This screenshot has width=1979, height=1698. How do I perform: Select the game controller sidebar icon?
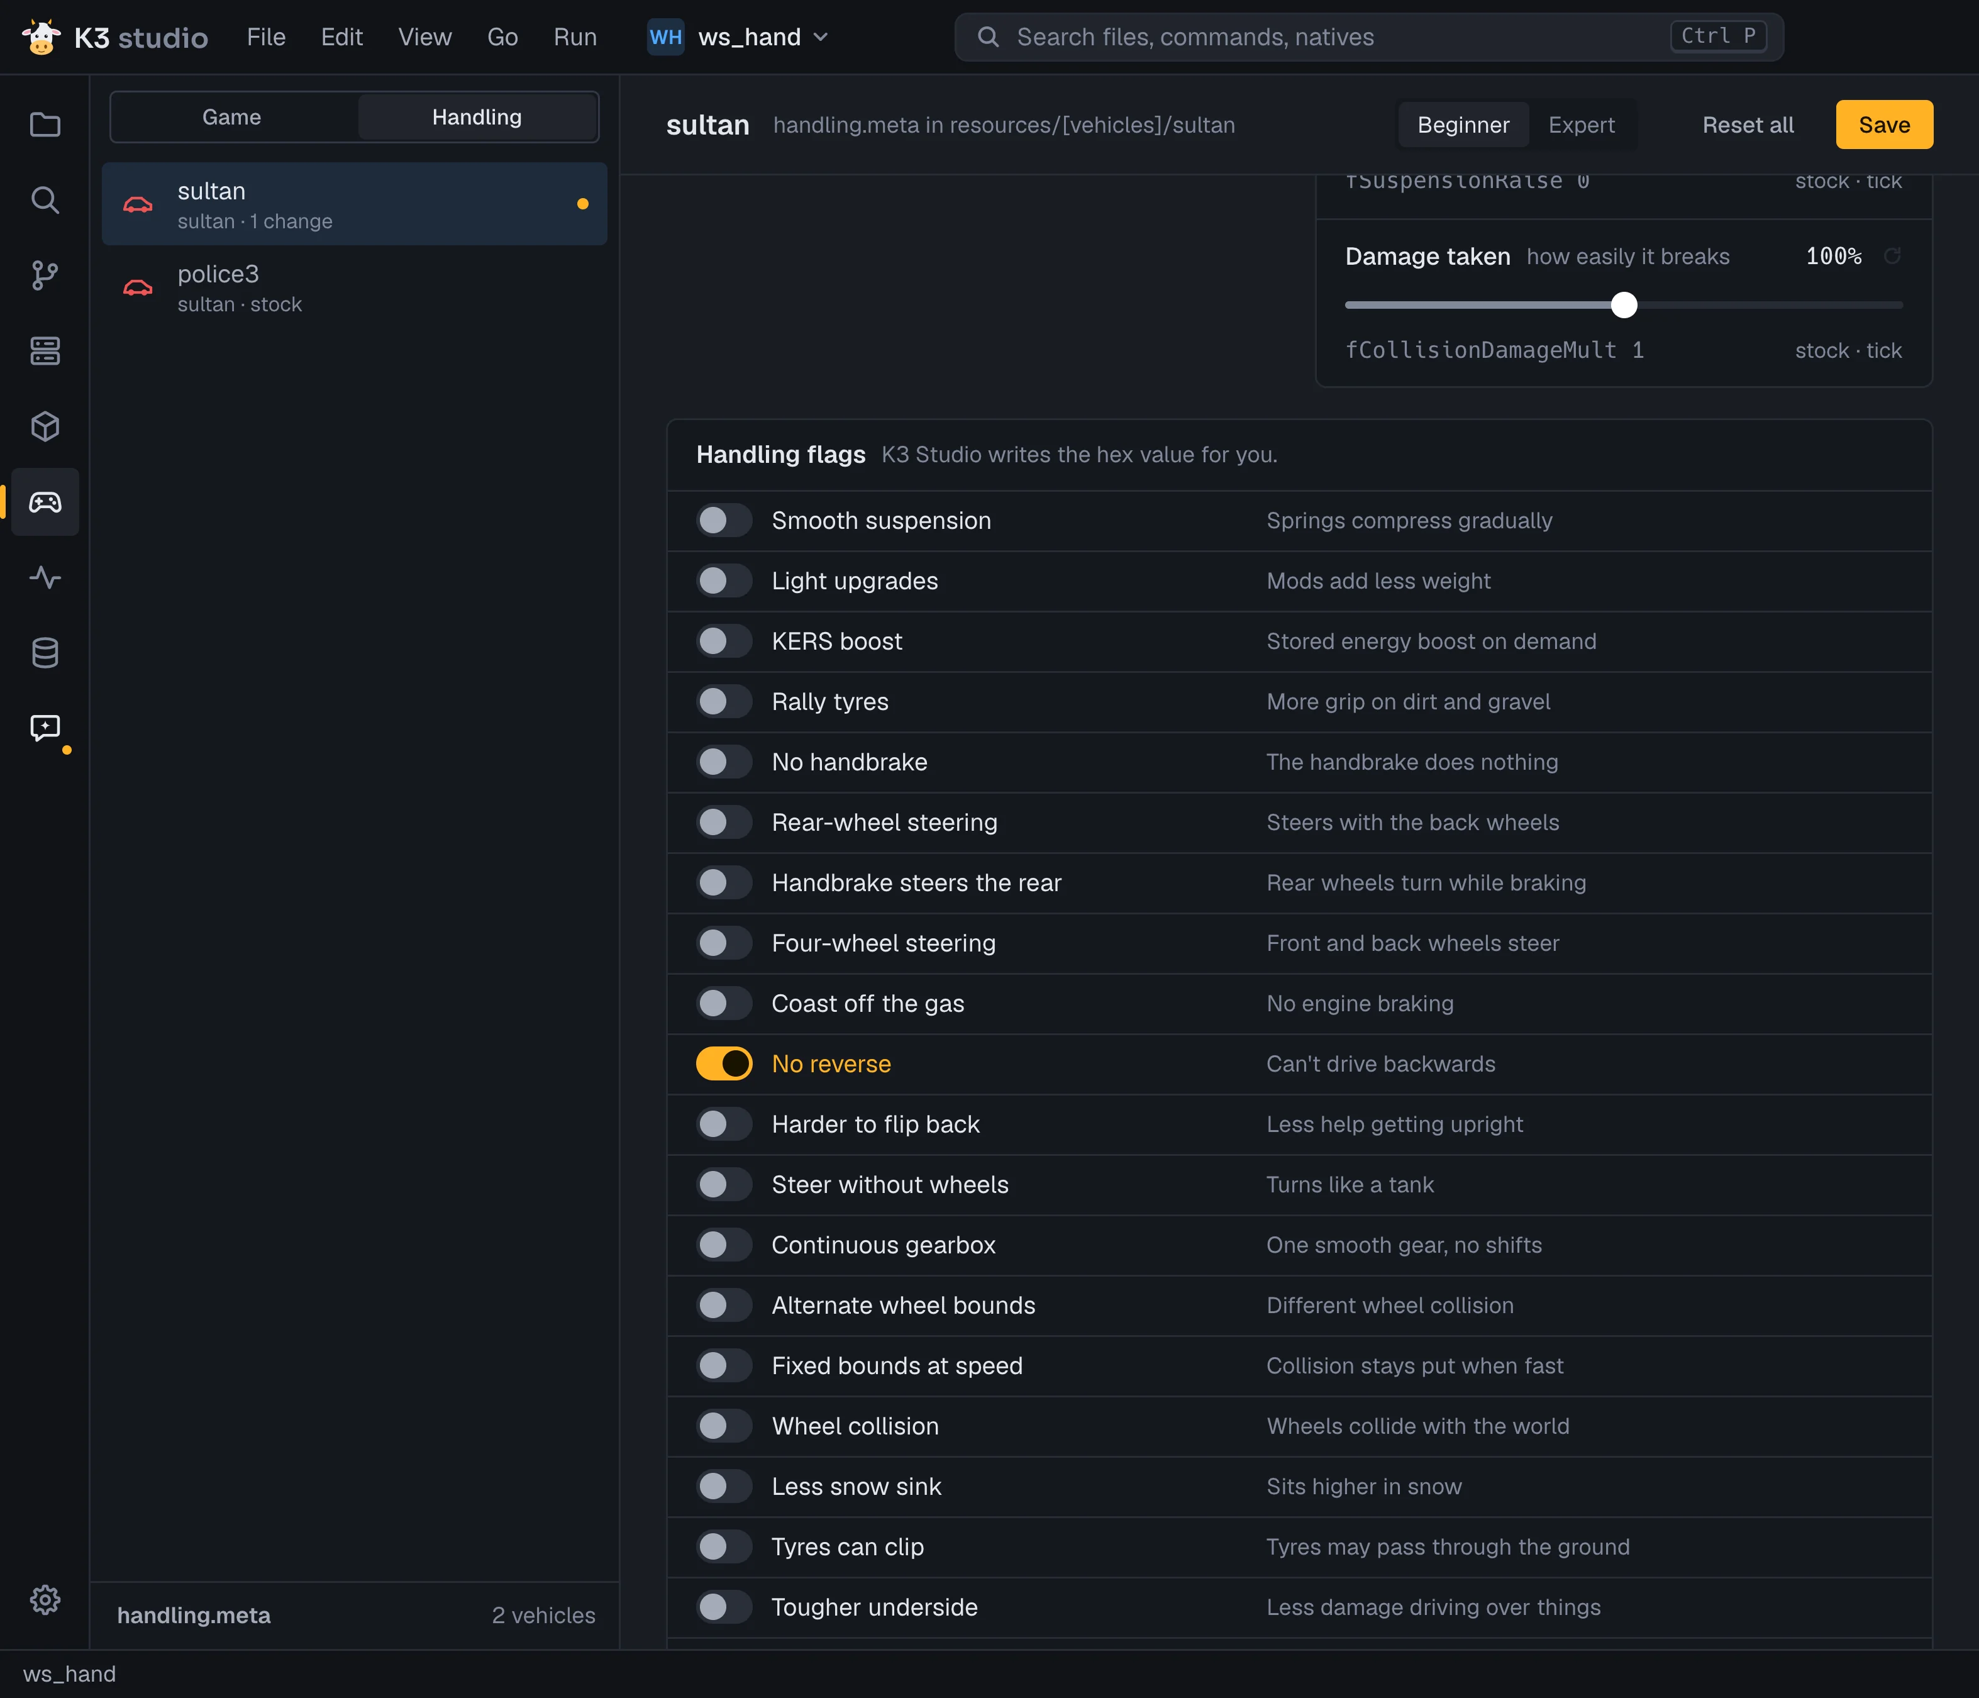pyautogui.click(x=45, y=501)
